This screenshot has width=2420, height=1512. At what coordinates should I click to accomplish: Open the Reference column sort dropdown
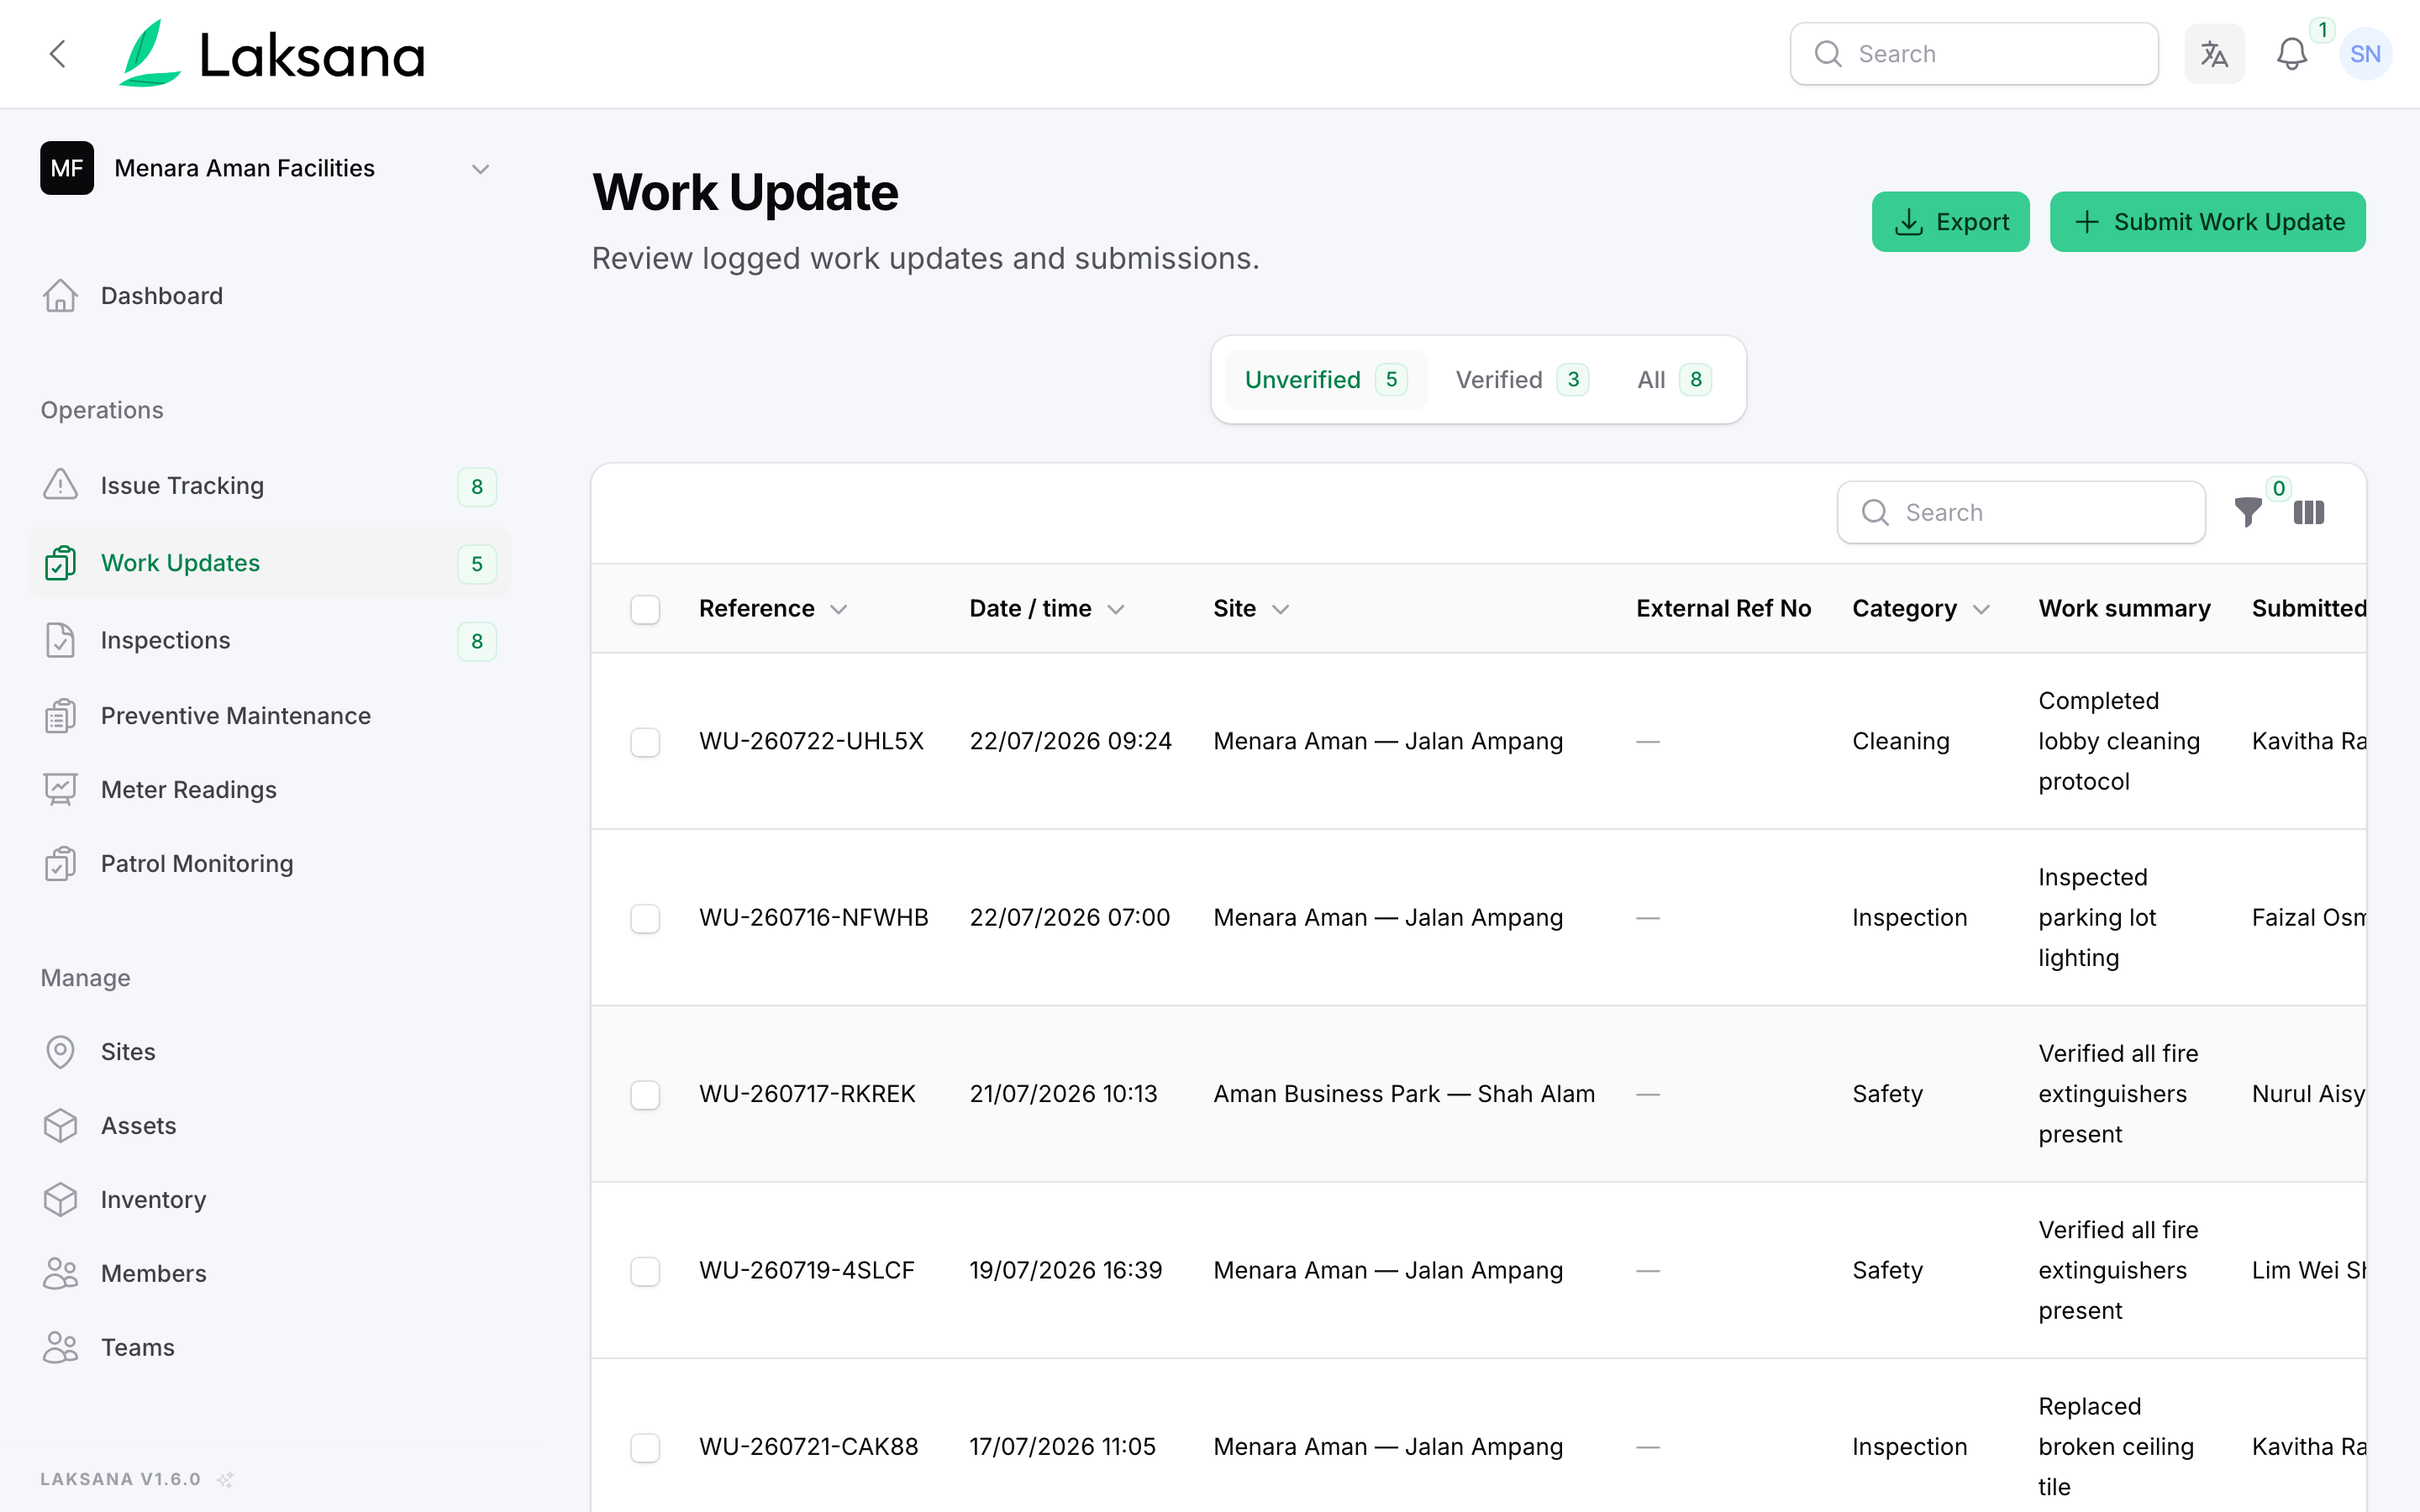[839, 609]
